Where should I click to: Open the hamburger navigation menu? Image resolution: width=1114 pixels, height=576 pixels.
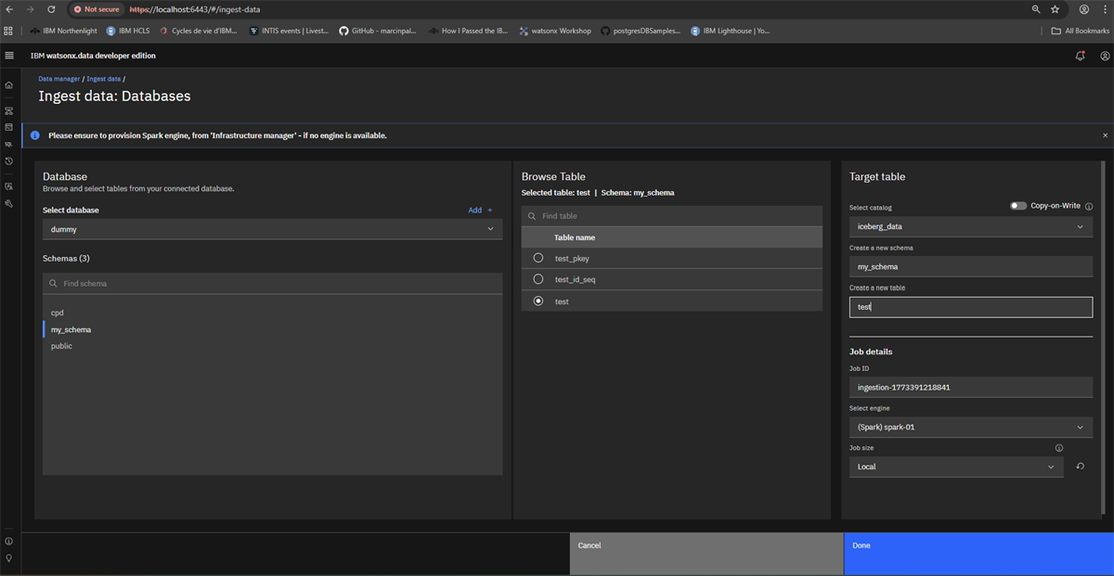pyautogui.click(x=9, y=56)
